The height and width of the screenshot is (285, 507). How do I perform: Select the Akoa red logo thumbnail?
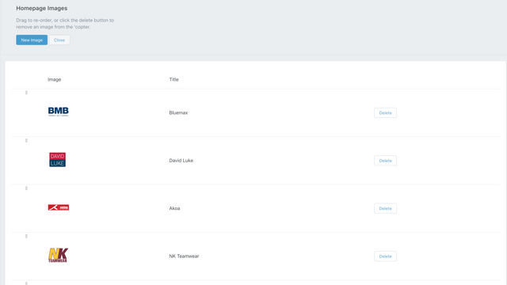(x=59, y=207)
